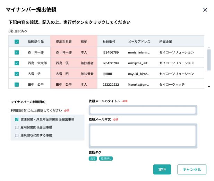Insert the 登録URL replacement tag
214x181 pixels.
click(106, 159)
